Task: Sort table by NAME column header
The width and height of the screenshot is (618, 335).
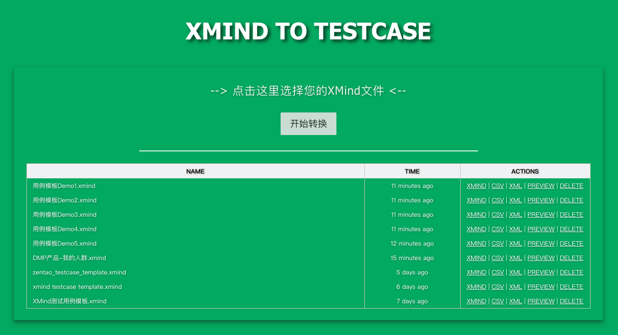Action: 195,171
